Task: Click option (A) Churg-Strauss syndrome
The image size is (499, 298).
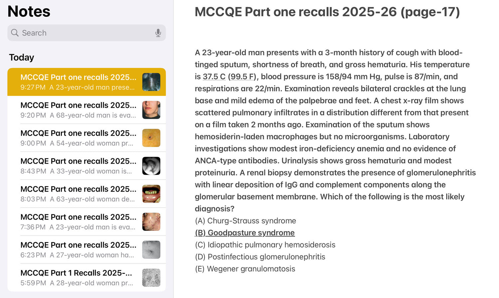Action: (245, 221)
